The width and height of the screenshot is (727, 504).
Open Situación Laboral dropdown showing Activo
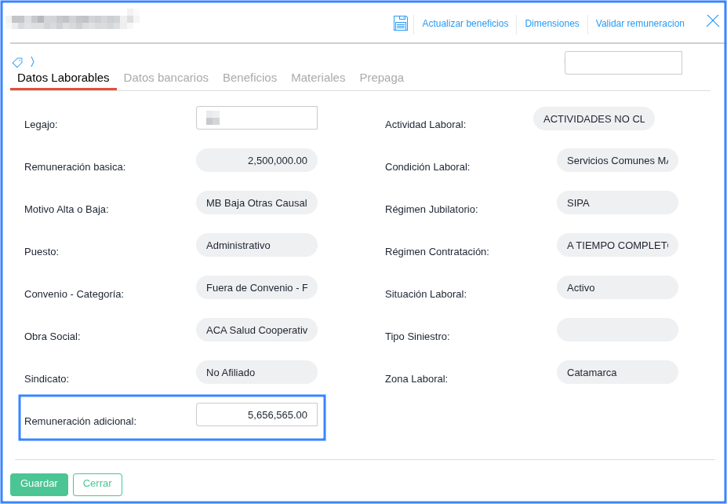pyautogui.click(x=617, y=288)
